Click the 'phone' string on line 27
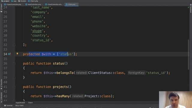 [37, 21]
